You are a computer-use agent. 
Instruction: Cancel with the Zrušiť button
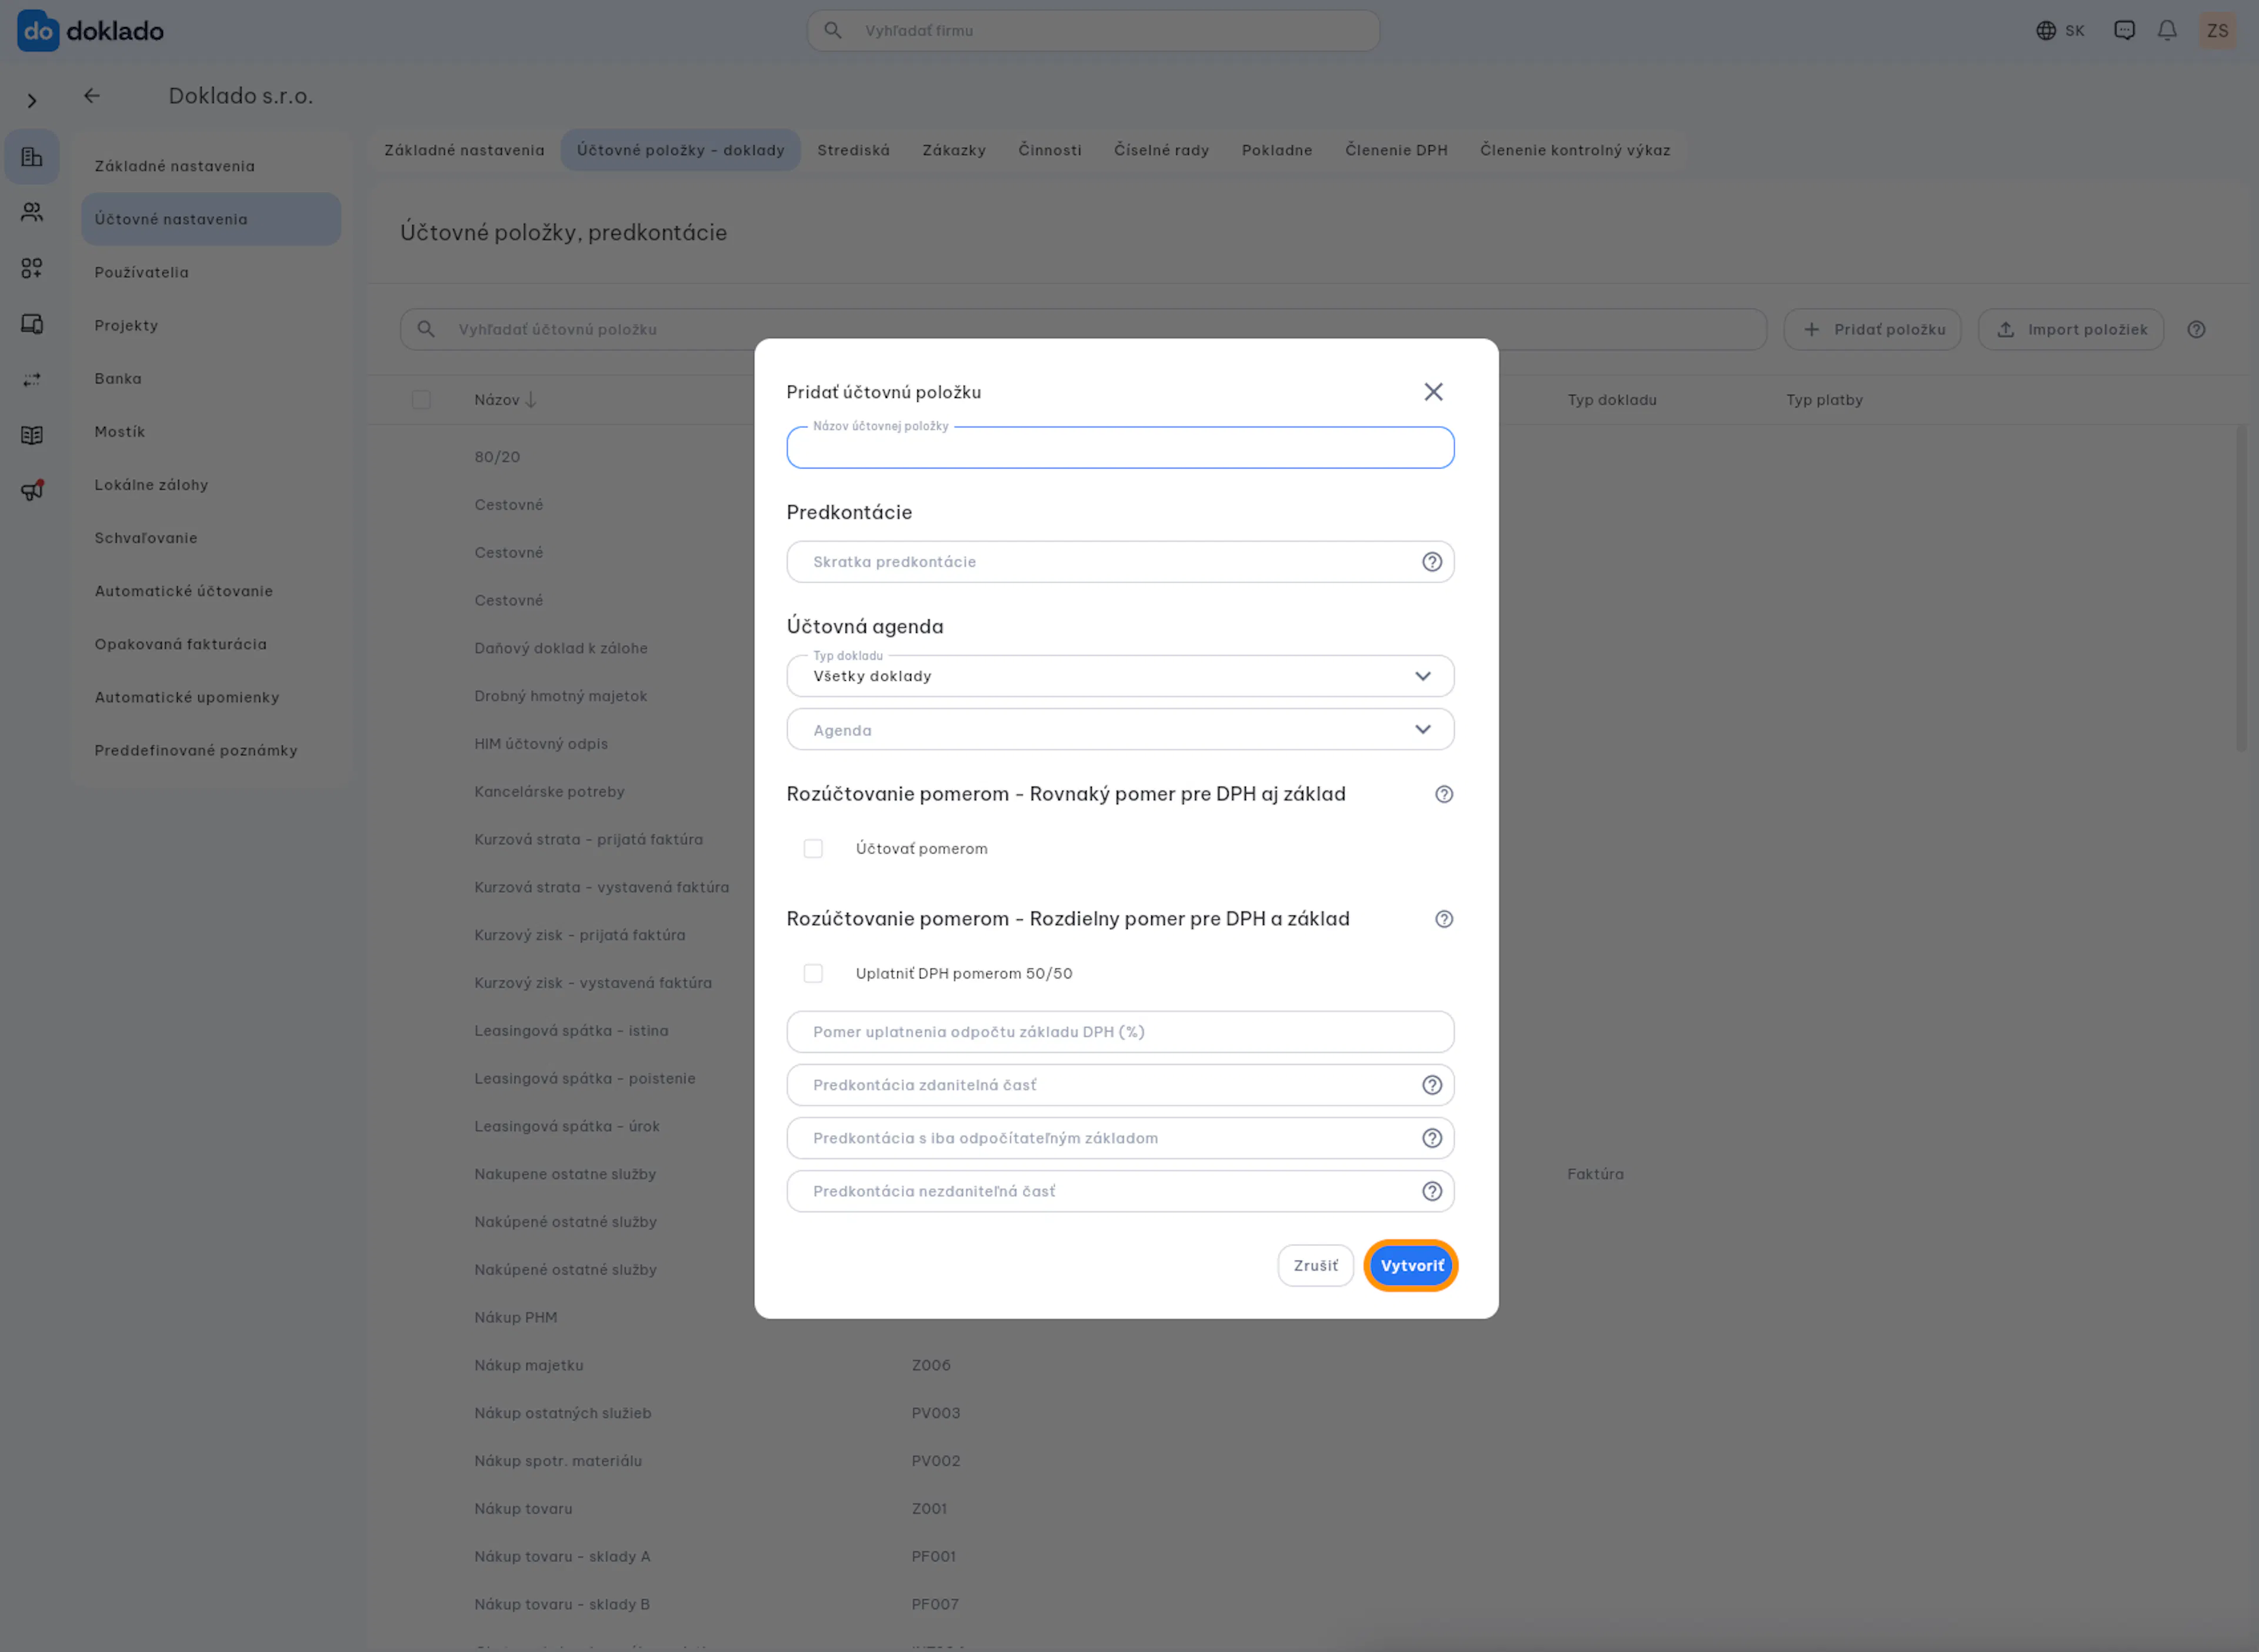[x=1315, y=1266]
